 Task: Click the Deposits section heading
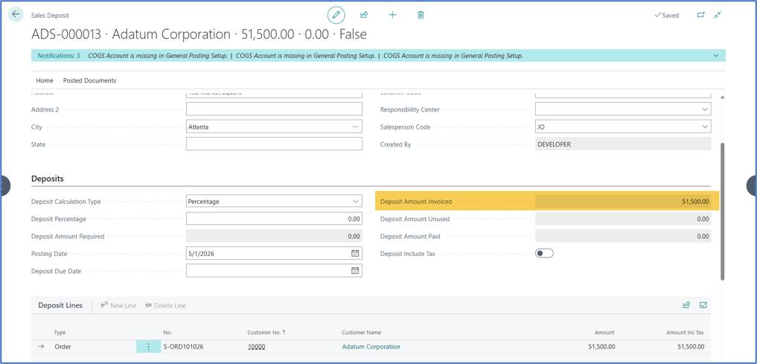tap(48, 179)
